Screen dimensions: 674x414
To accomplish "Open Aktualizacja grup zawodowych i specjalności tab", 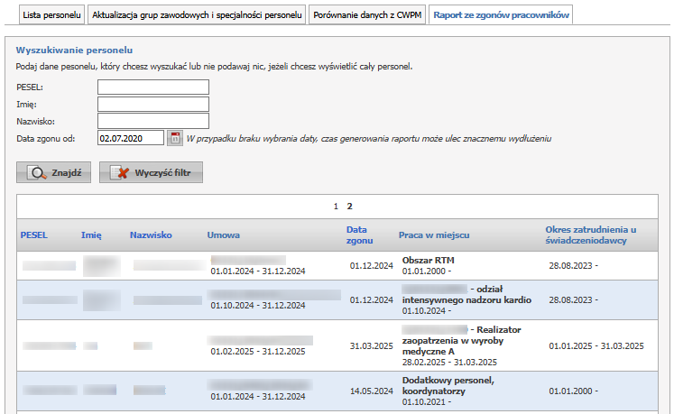I will [x=197, y=15].
